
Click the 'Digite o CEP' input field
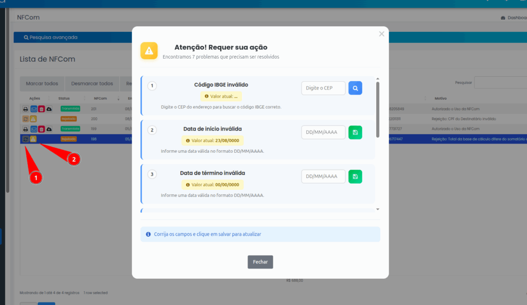point(323,88)
